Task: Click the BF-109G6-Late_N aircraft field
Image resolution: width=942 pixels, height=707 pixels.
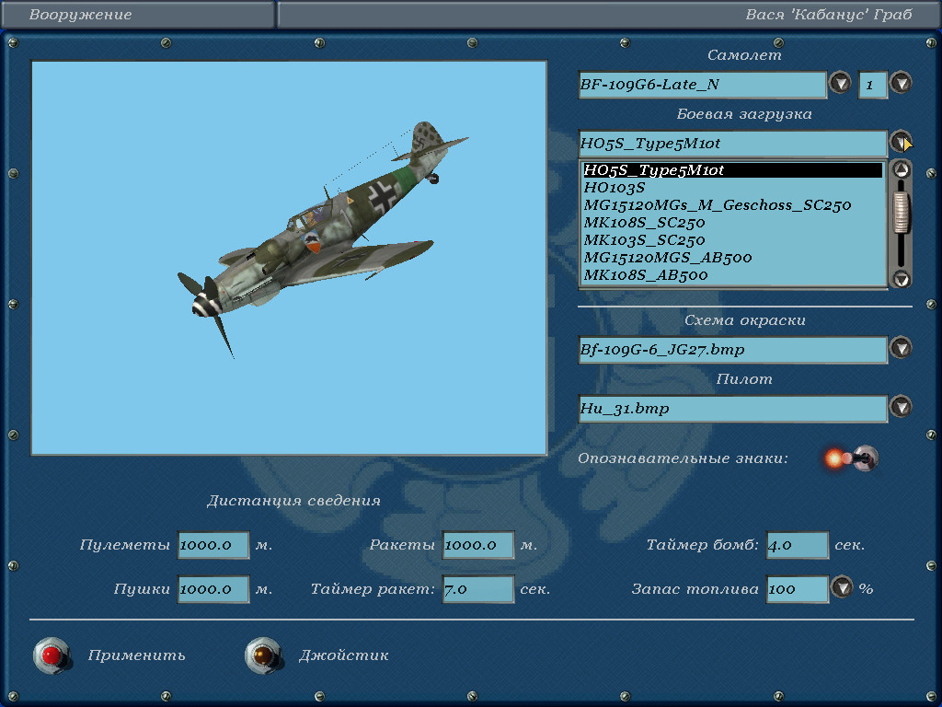Action: coord(702,85)
